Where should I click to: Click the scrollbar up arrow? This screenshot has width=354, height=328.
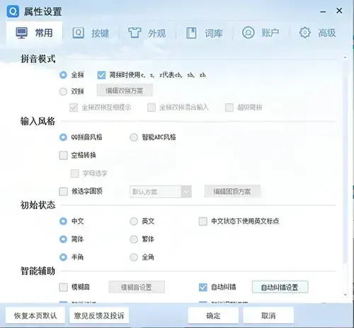tap(346, 57)
